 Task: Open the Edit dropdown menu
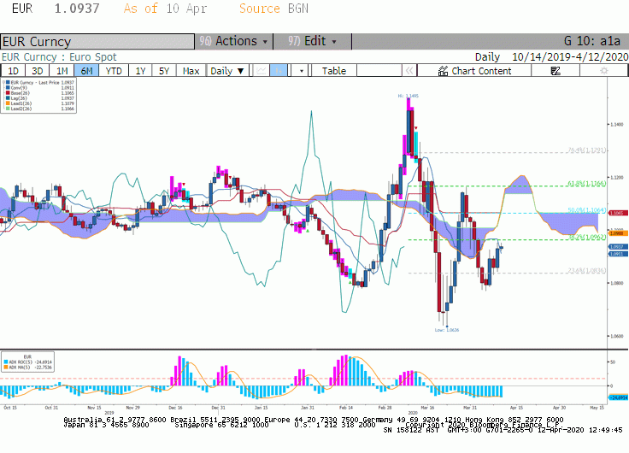[x=312, y=41]
